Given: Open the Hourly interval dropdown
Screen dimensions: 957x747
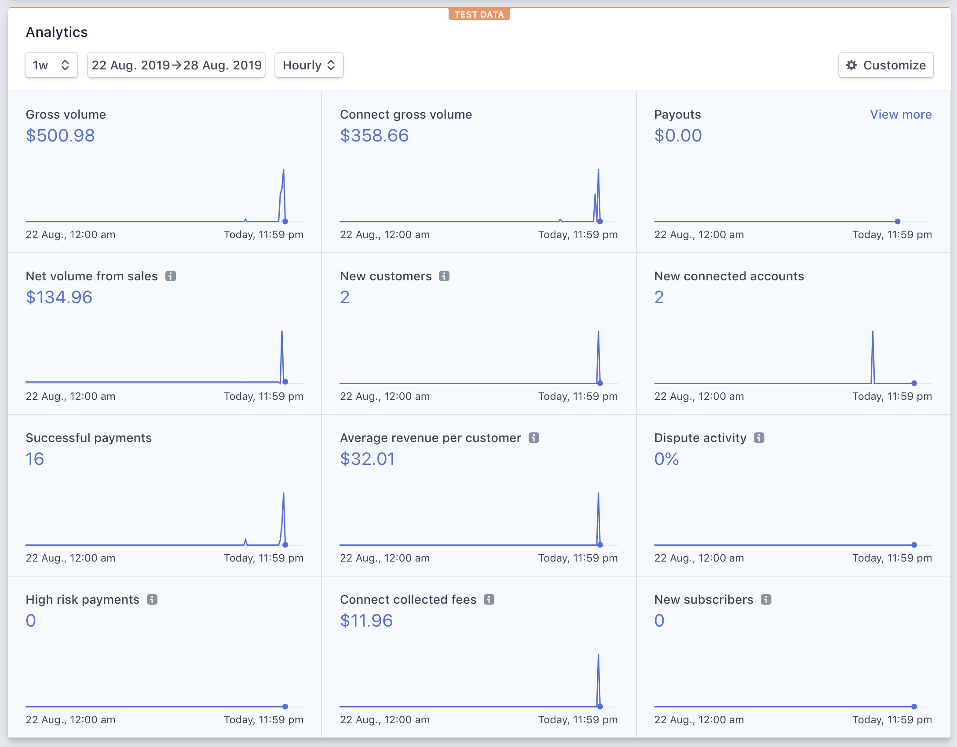Looking at the screenshot, I should click(x=309, y=65).
